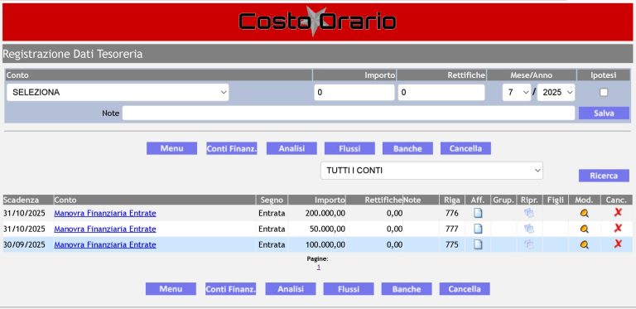Focus the Rettifiche input field
The image size is (636, 309).
coord(441,93)
